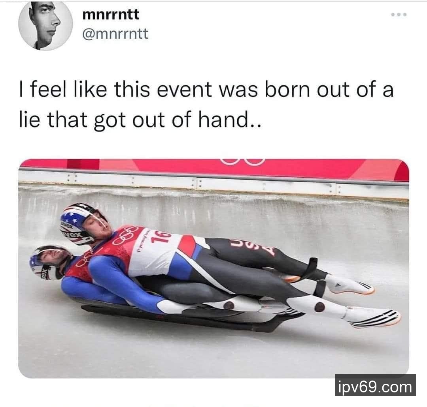Open the @mnrrntt handle link

coord(115,34)
